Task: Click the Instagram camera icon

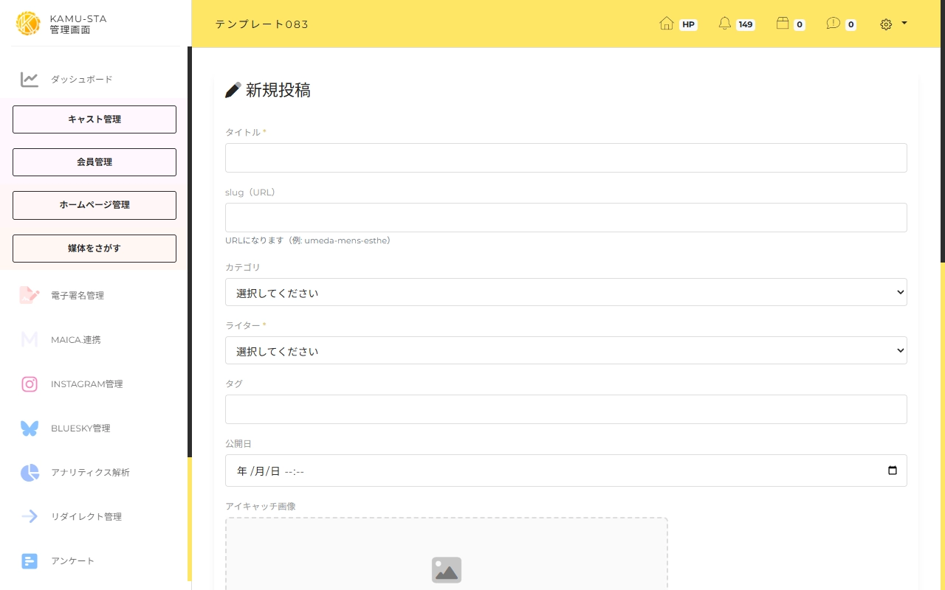Action: coord(30,383)
